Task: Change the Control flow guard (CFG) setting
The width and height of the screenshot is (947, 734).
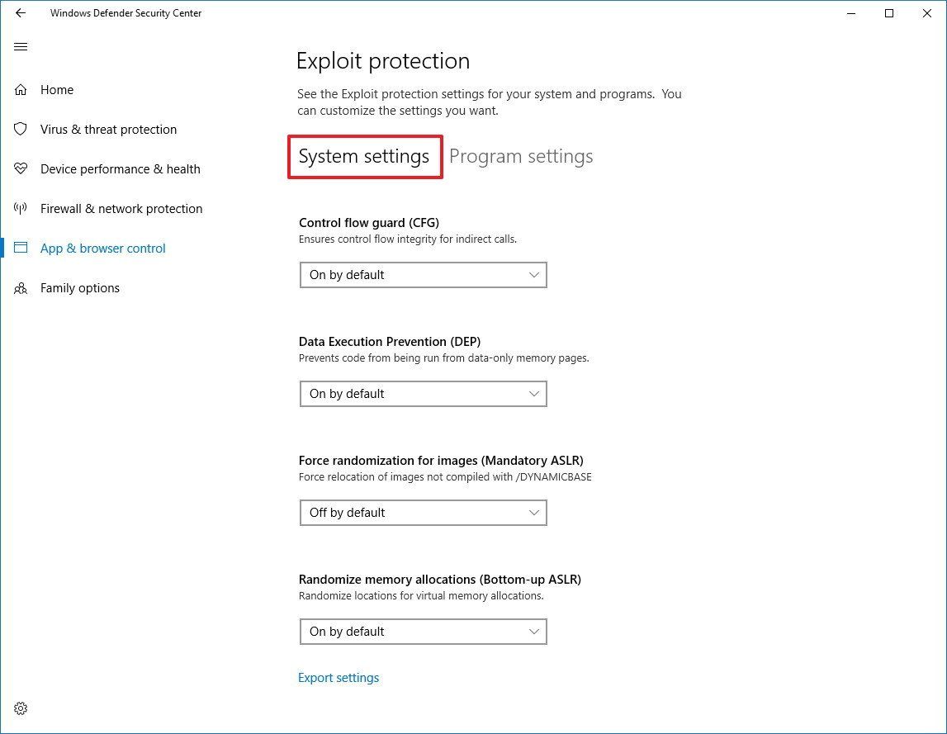Action: tap(423, 274)
